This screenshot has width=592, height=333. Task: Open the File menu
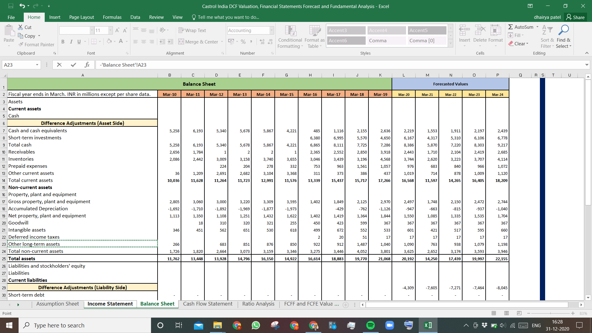[11, 17]
